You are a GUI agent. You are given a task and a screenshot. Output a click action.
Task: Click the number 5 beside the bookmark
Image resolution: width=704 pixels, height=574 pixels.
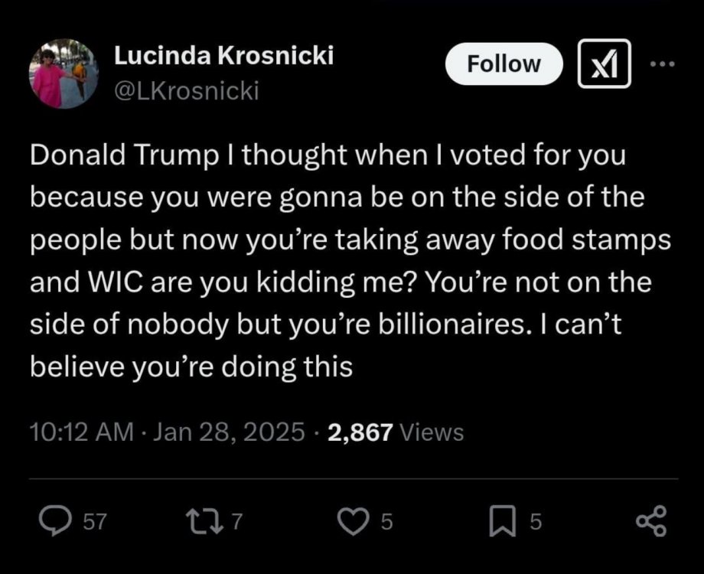click(536, 523)
